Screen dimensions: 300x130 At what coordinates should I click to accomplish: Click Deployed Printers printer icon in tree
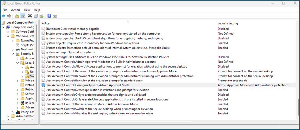[x=18, y=49]
